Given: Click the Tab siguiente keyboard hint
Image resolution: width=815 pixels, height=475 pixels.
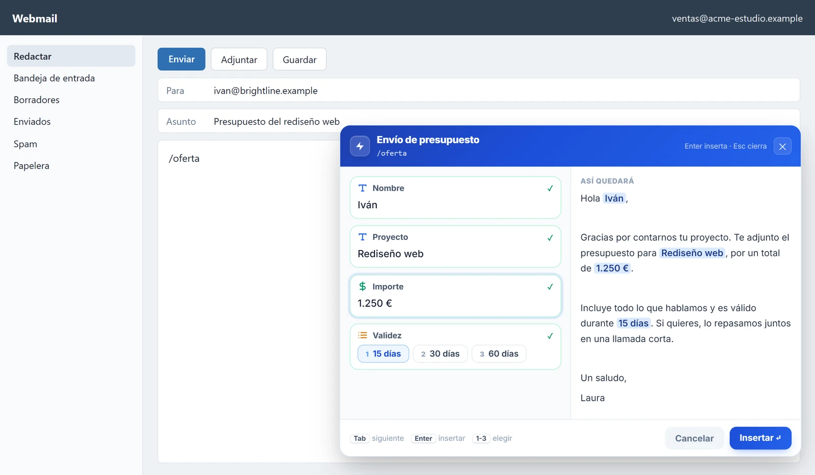Looking at the screenshot, I should pyautogui.click(x=377, y=438).
